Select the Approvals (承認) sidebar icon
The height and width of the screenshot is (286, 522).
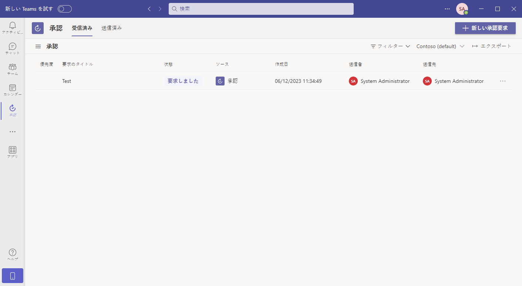(13, 111)
